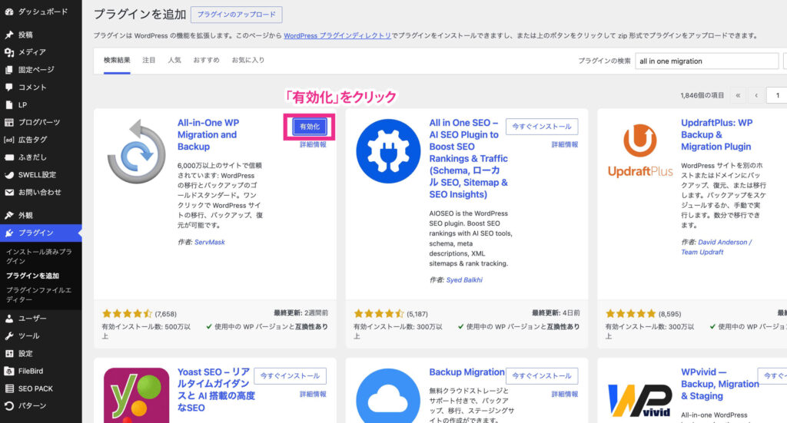Viewport: 787px width, 423px height.
Task: Click the page number field showing 1
Action: 777,95
